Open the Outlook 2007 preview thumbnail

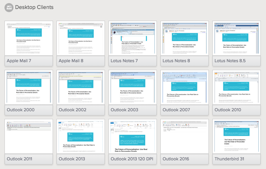coord(185,87)
